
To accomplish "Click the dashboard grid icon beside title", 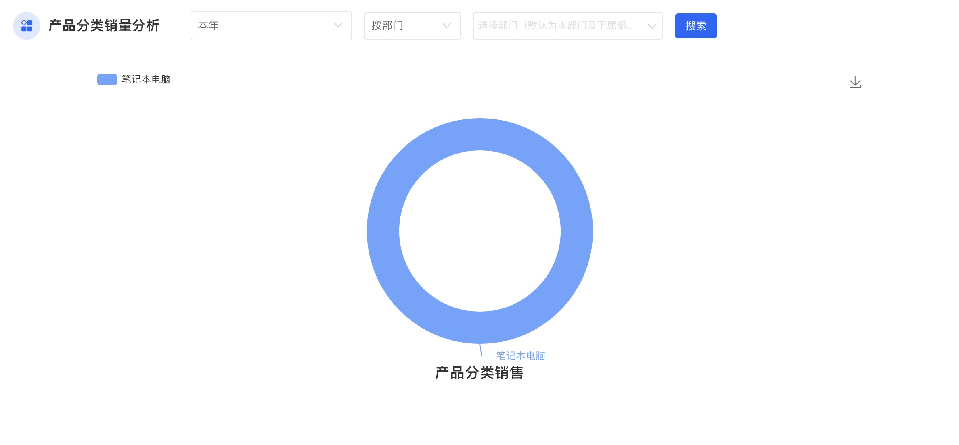I will tap(27, 26).
